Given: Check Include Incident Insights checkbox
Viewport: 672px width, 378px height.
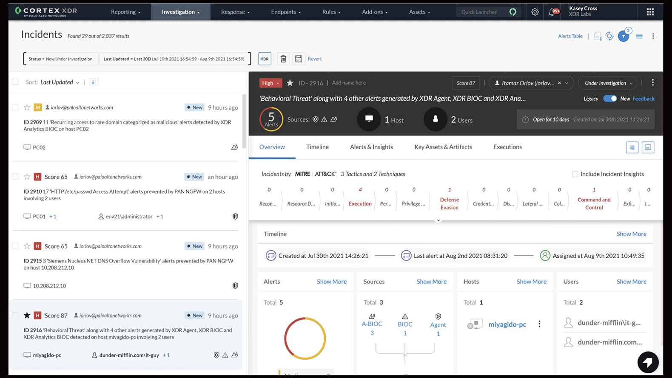Looking at the screenshot, I should (x=575, y=174).
